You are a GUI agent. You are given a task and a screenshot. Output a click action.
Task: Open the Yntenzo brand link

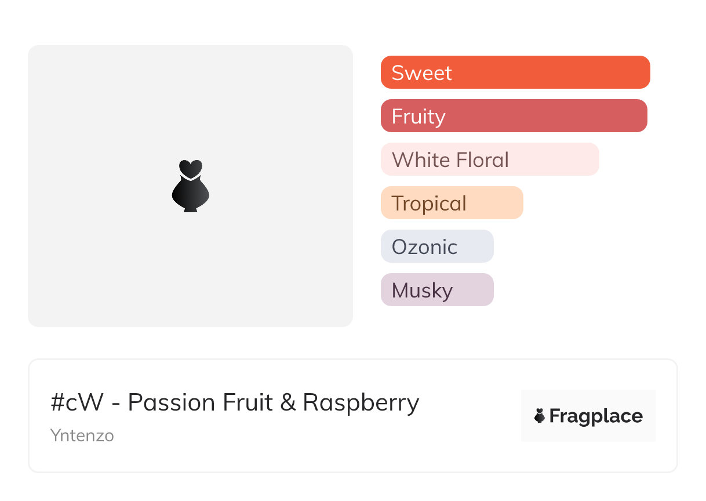pos(82,435)
